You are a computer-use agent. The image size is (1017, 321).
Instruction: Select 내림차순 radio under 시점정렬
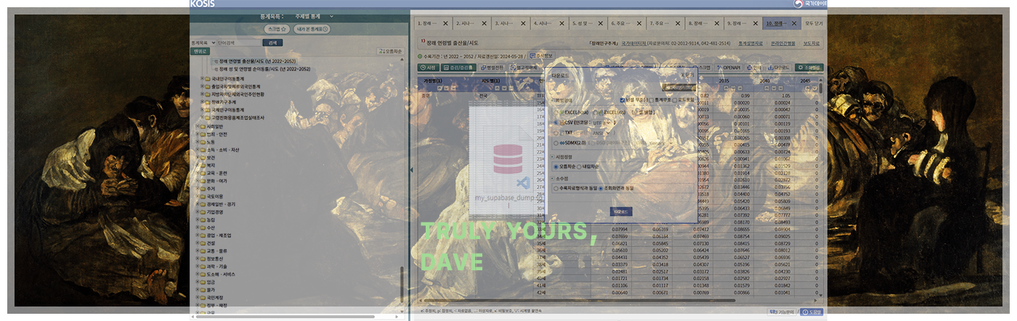tap(580, 167)
